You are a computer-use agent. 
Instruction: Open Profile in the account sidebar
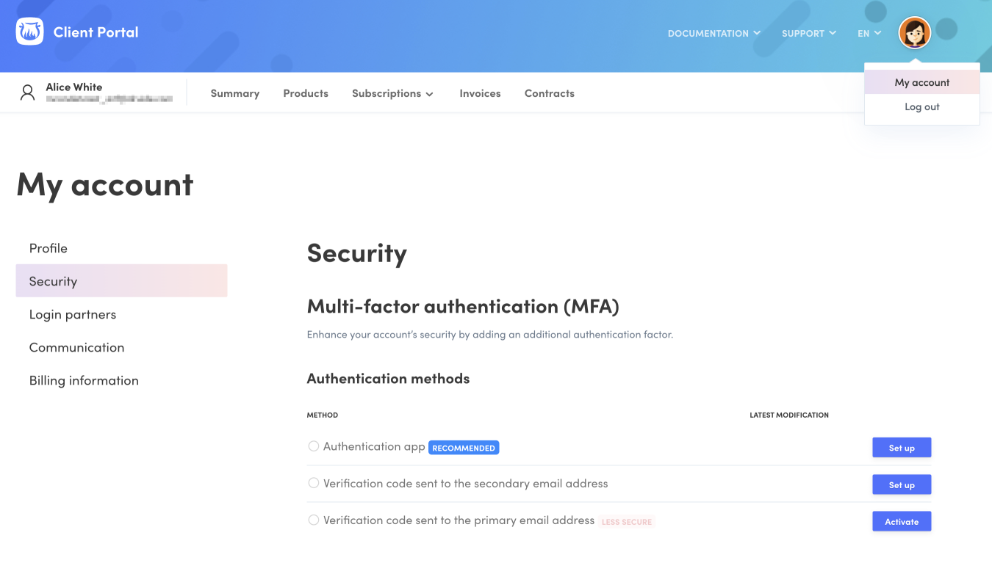pos(48,248)
